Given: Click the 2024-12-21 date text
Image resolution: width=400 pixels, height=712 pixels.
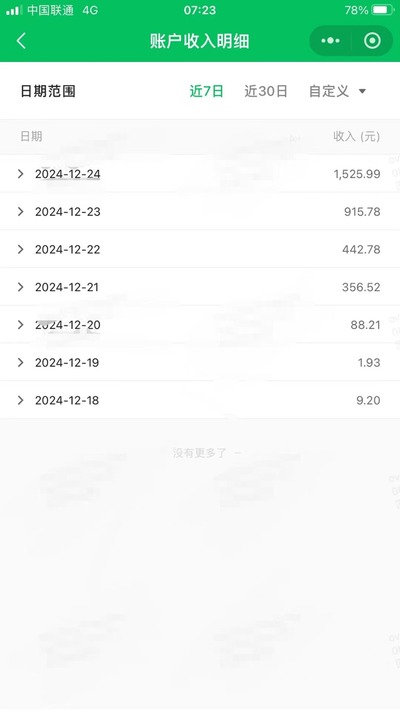Looking at the screenshot, I should (x=67, y=287).
